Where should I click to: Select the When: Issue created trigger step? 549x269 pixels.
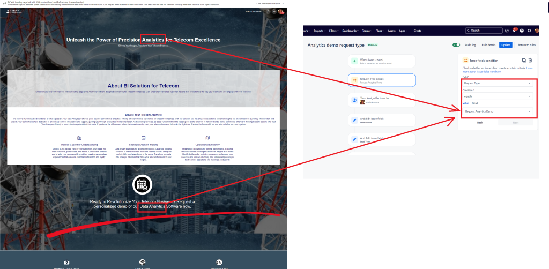tap(382, 61)
